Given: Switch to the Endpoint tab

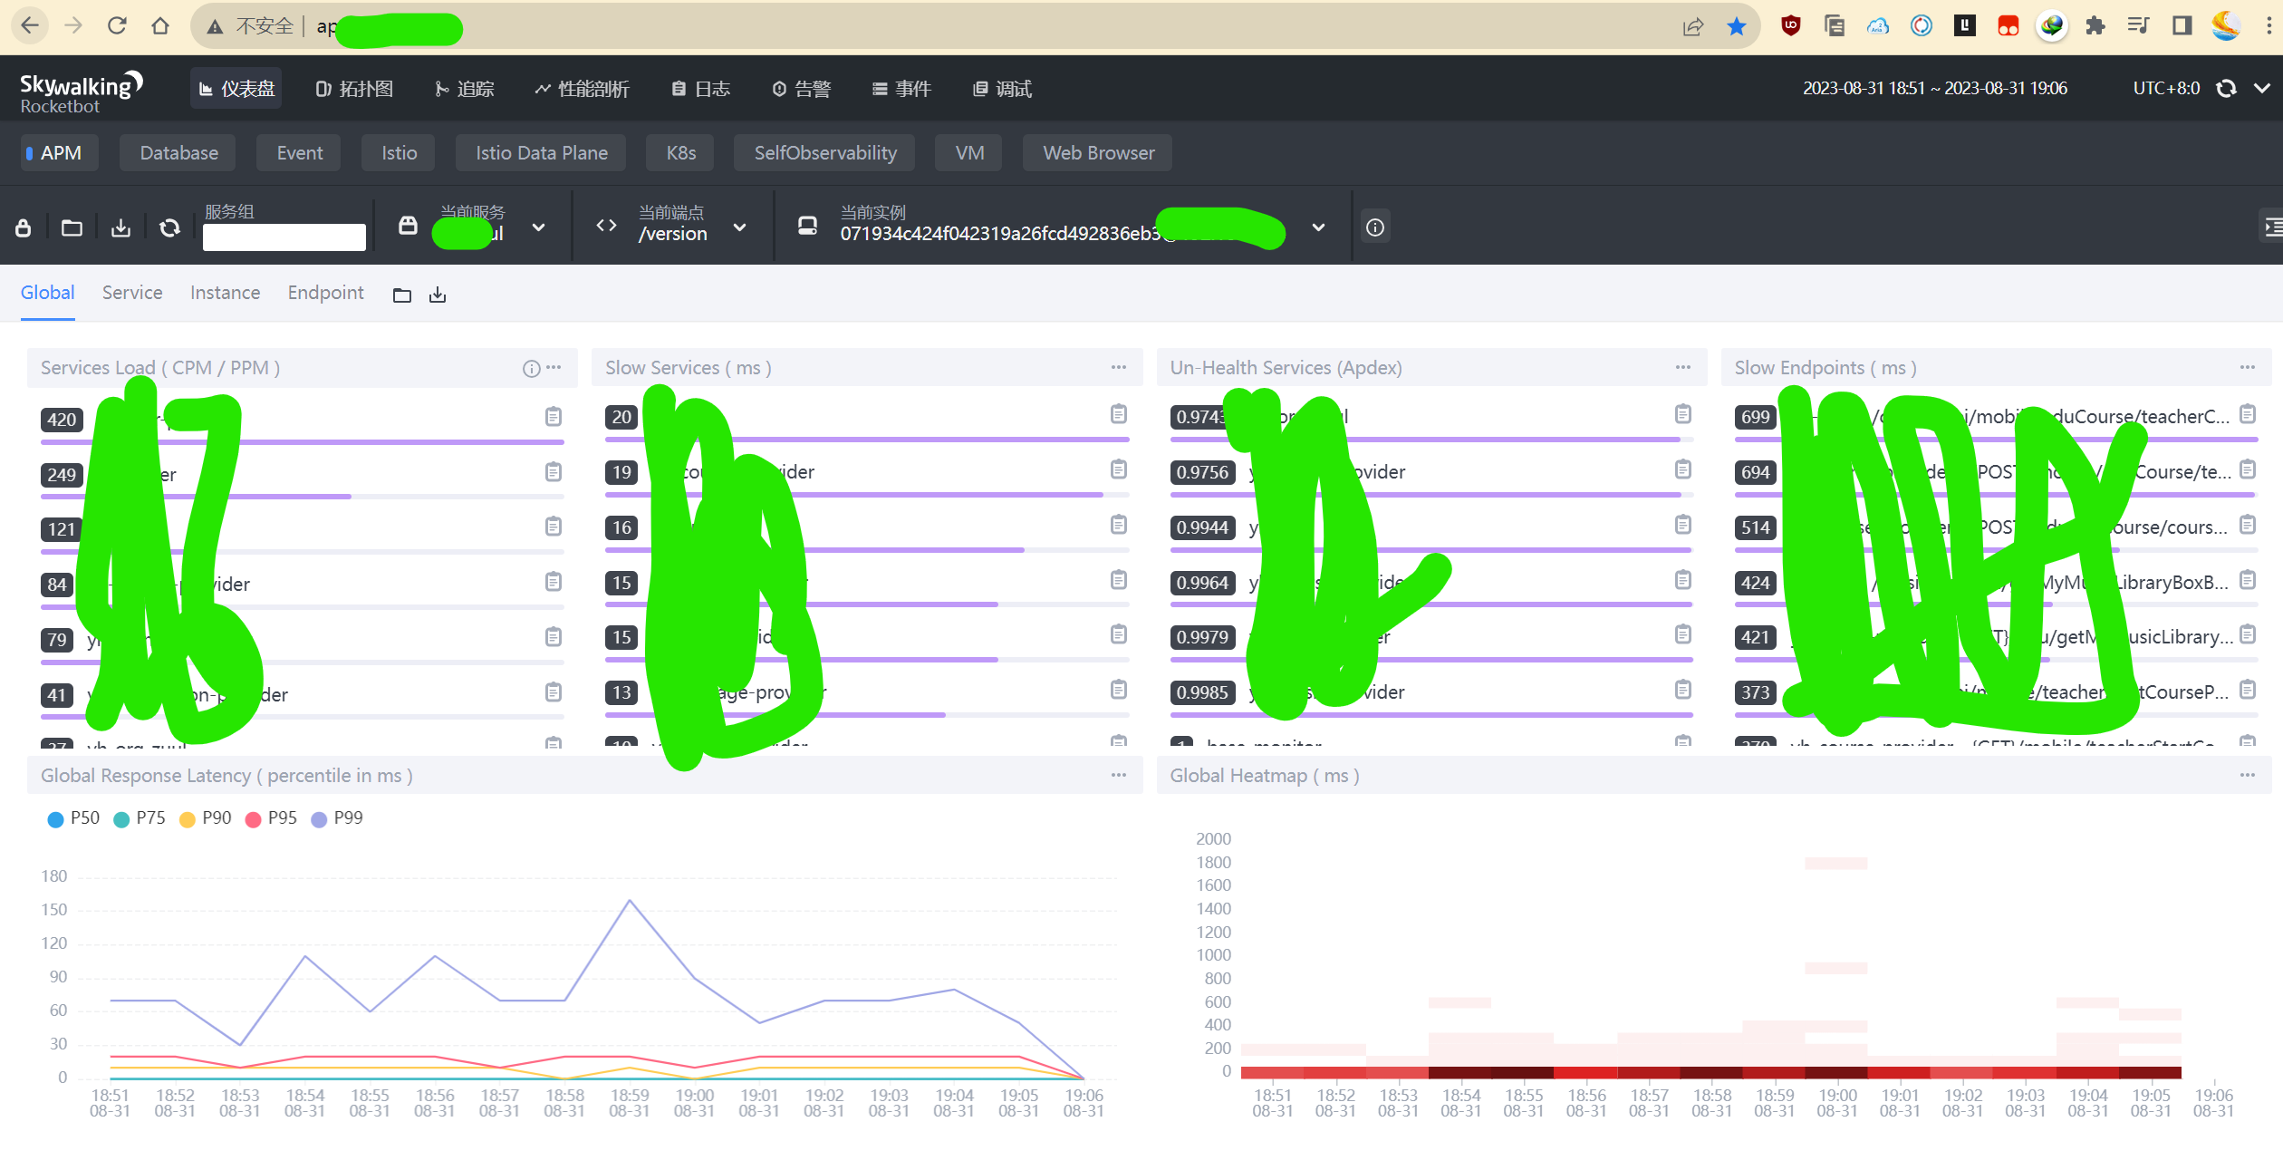Looking at the screenshot, I should tap(325, 293).
